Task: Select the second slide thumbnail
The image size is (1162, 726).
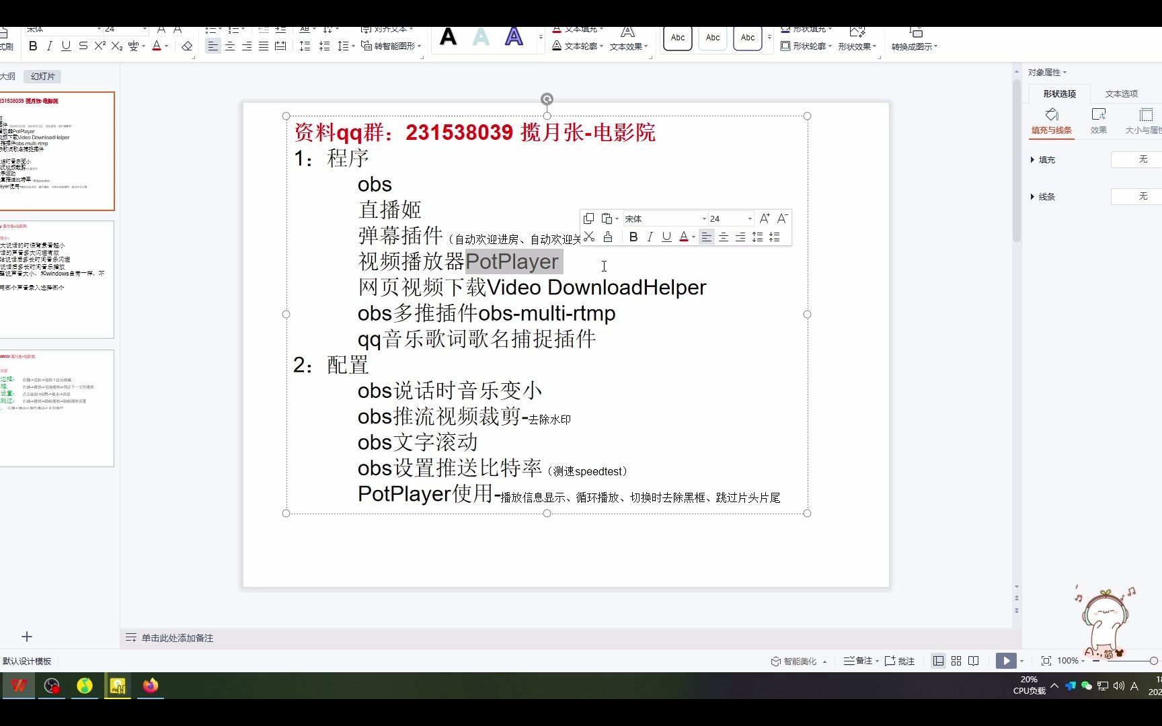Action: pos(56,280)
